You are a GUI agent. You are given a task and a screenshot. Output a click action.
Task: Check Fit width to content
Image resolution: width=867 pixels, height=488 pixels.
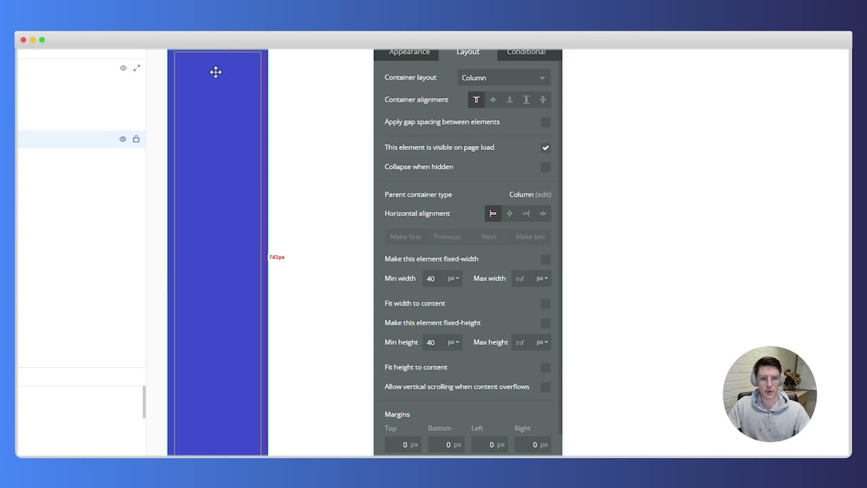[545, 304]
